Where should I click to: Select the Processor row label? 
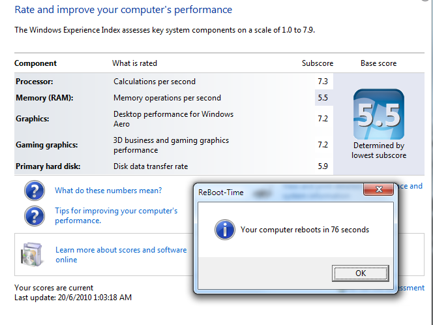(34, 82)
